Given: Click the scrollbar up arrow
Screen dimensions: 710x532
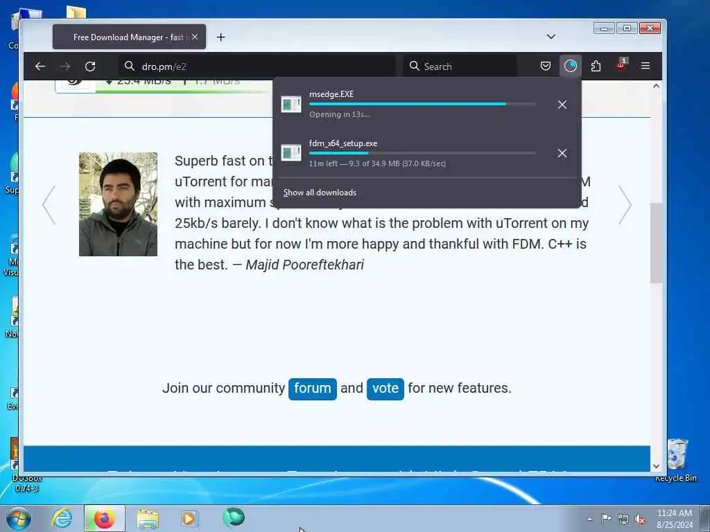Looking at the screenshot, I should [x=656, y=86].
